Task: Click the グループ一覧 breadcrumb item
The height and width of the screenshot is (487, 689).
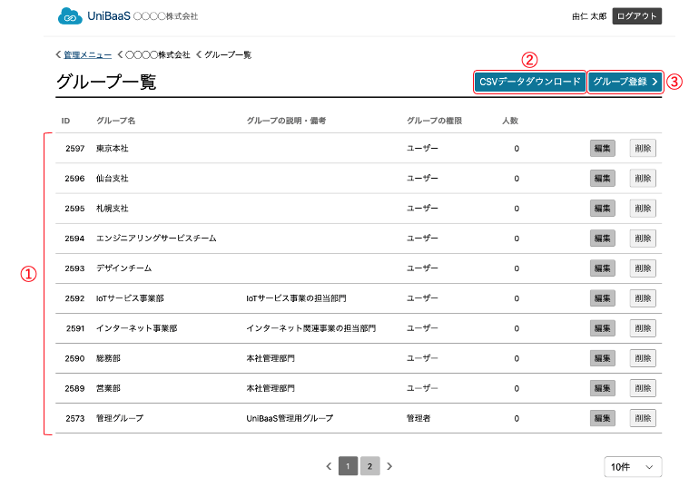Action: pos(228,55)
